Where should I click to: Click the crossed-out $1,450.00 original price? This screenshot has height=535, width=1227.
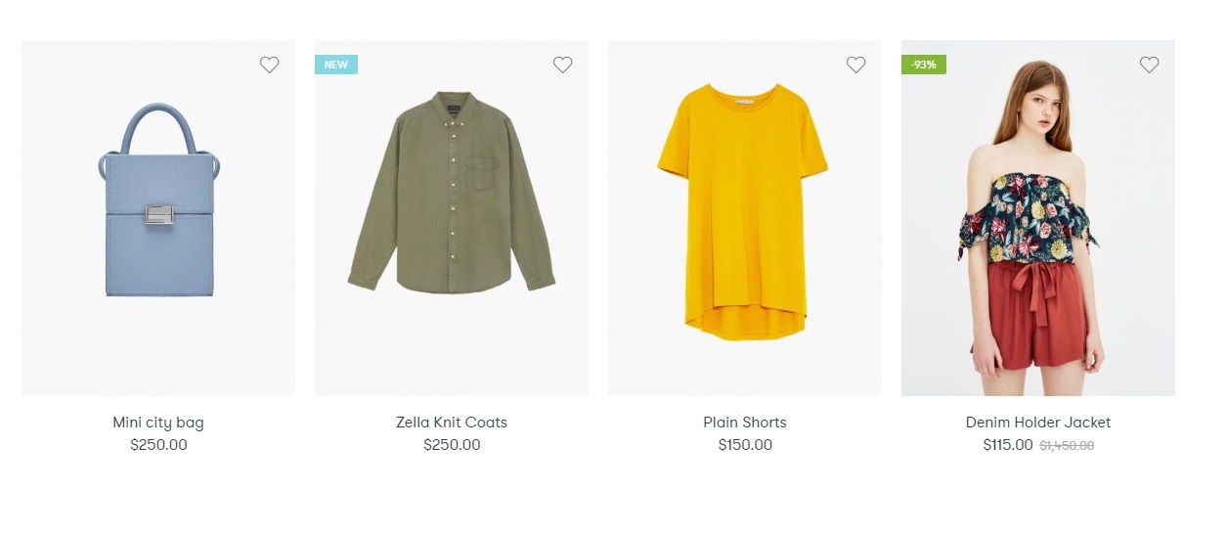(x=1067, y=446)
